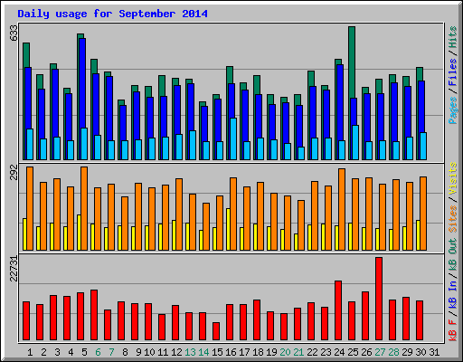The height and width of the screenshot is (362, 463).
Task: Click the shortest red kB bar on day 15
Action: 216,331
